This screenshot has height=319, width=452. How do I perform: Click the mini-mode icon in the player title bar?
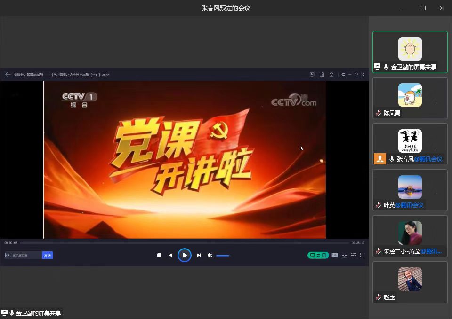coord(343,75)
